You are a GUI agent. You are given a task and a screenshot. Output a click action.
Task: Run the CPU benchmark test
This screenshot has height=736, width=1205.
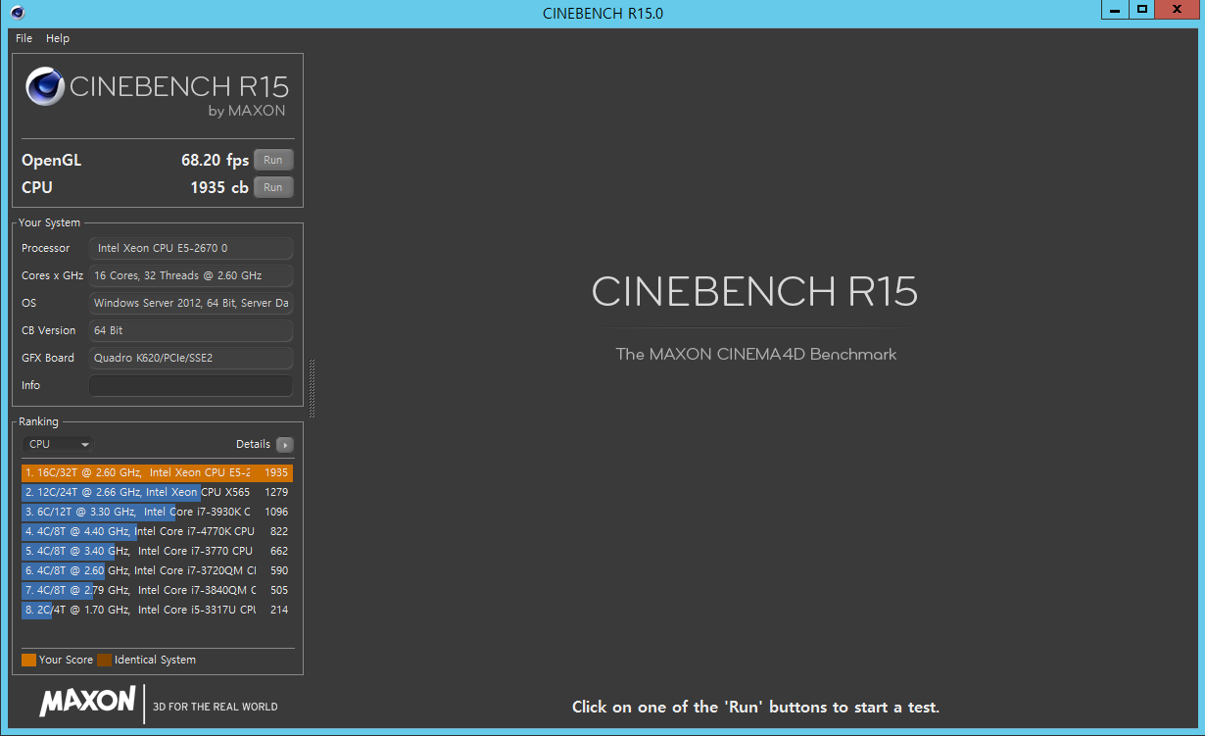[273, 187]
